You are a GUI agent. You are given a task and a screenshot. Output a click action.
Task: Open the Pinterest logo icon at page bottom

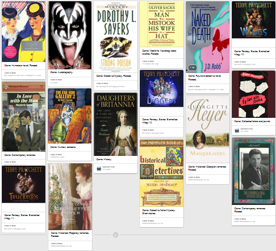[115, 234]
